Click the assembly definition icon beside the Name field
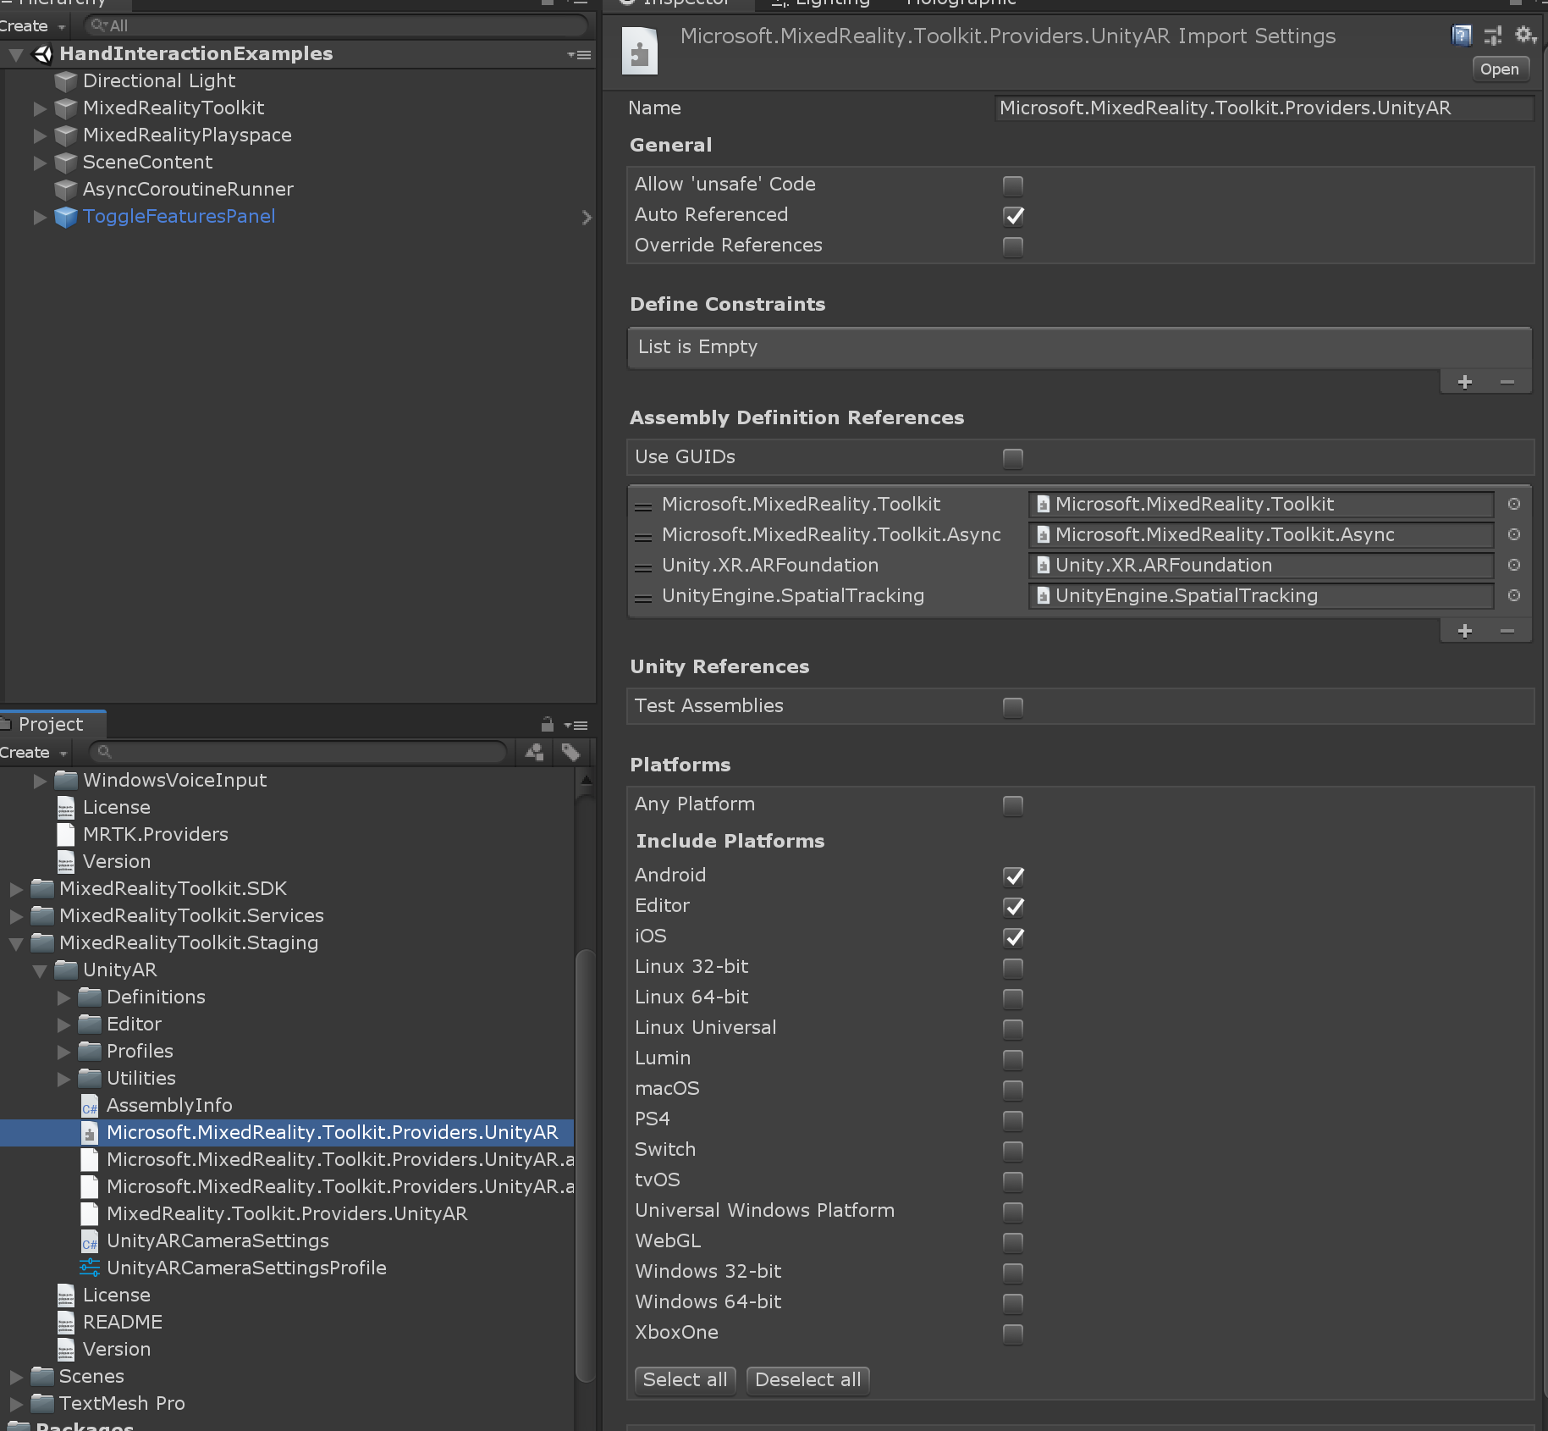Viewport: 1548px width, 1431px height. coord(639,51)
